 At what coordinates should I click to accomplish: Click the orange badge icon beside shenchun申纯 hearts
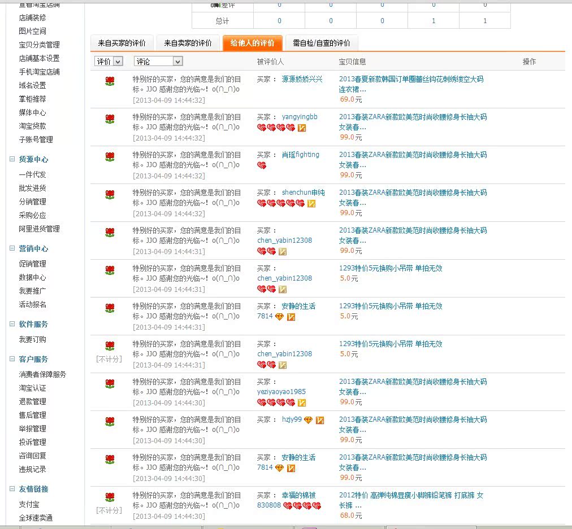pyautogui.click(x=311, y=204)
